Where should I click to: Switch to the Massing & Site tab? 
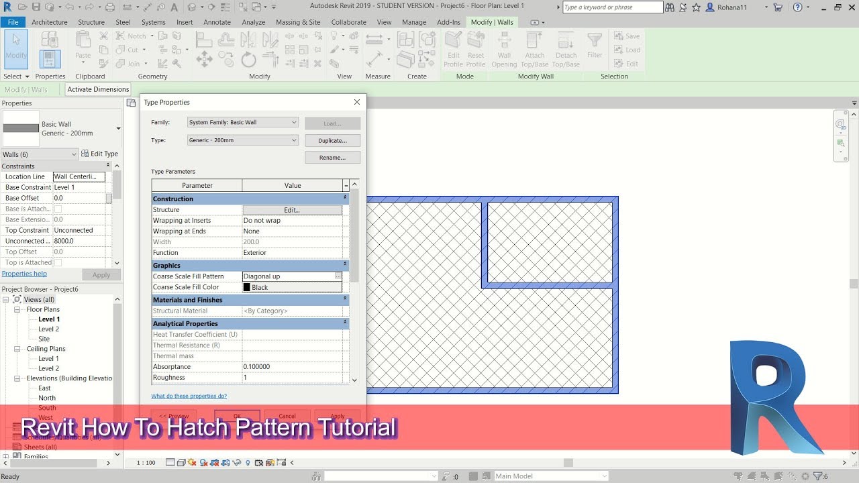click(298, 22)
